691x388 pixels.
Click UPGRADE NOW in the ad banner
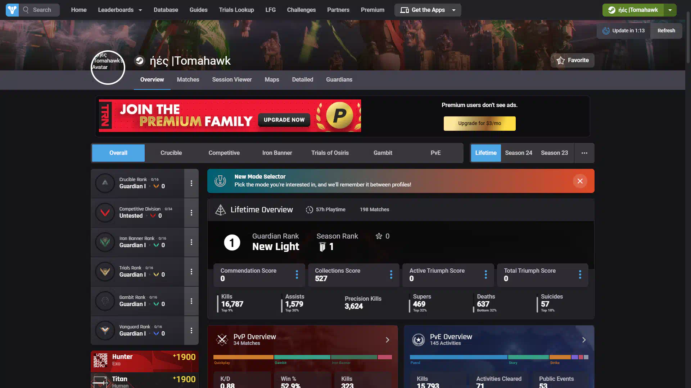coord(284,120)
